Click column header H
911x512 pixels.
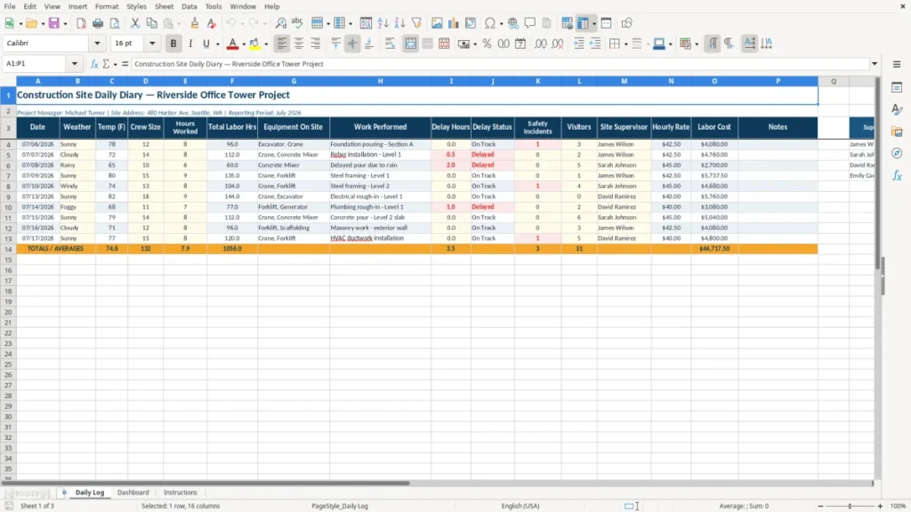(x=380, y=81)
